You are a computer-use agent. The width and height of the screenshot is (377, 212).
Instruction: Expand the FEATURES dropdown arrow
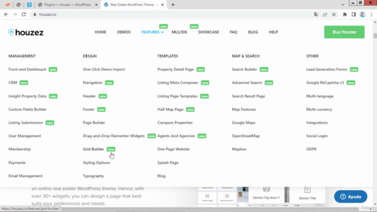tap(163, 32)
